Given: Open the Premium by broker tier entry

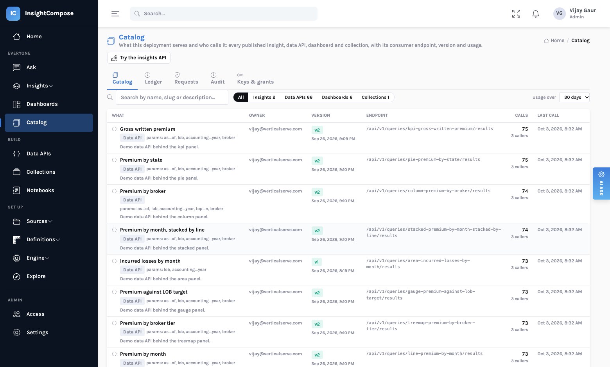Looking at the screenshot, I should 147,323.
